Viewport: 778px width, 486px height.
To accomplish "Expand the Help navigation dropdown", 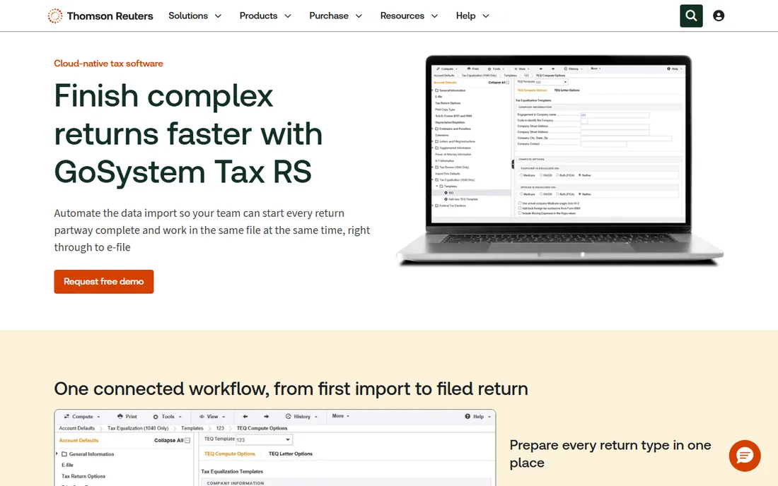I will point(472,16).
